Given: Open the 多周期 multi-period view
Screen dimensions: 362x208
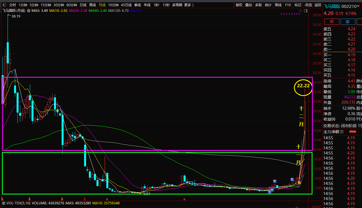Looking at the screenshot, I should pyautogui.click(x=177, y=5).
